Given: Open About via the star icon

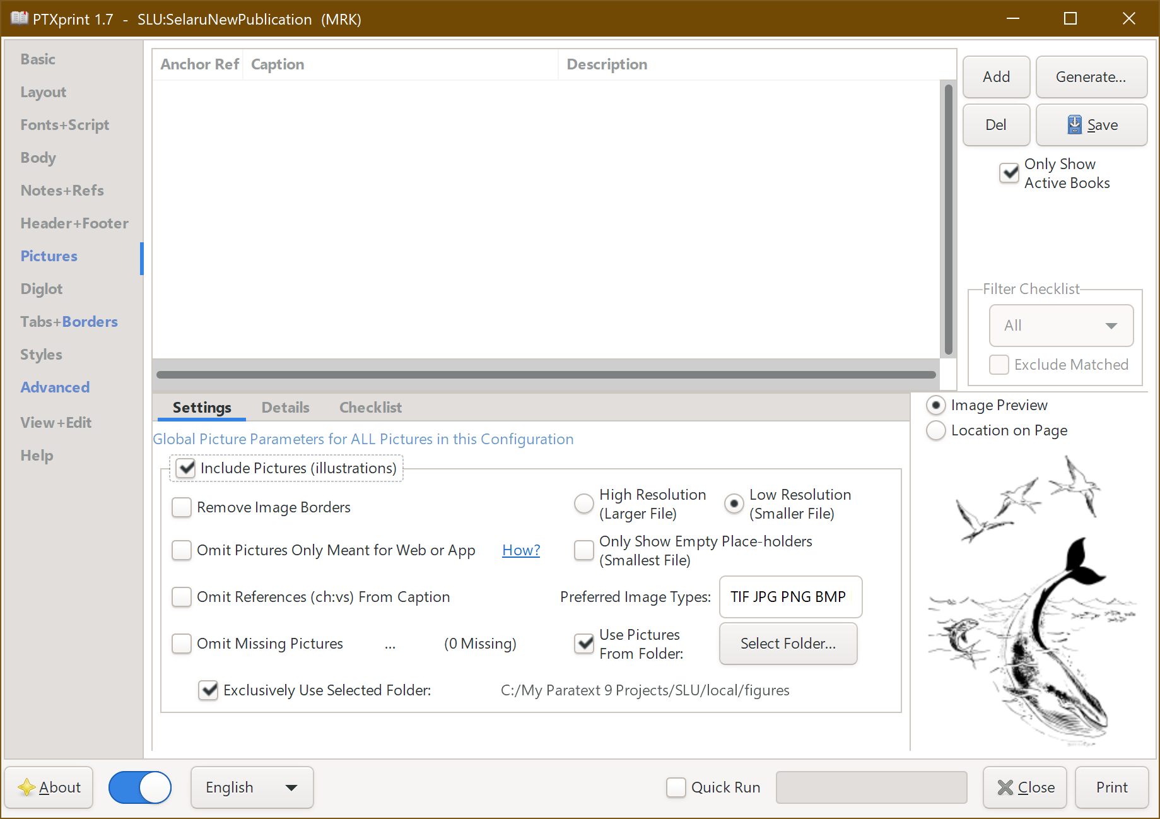Looking at the screenshot, I should tap(26, 787).
